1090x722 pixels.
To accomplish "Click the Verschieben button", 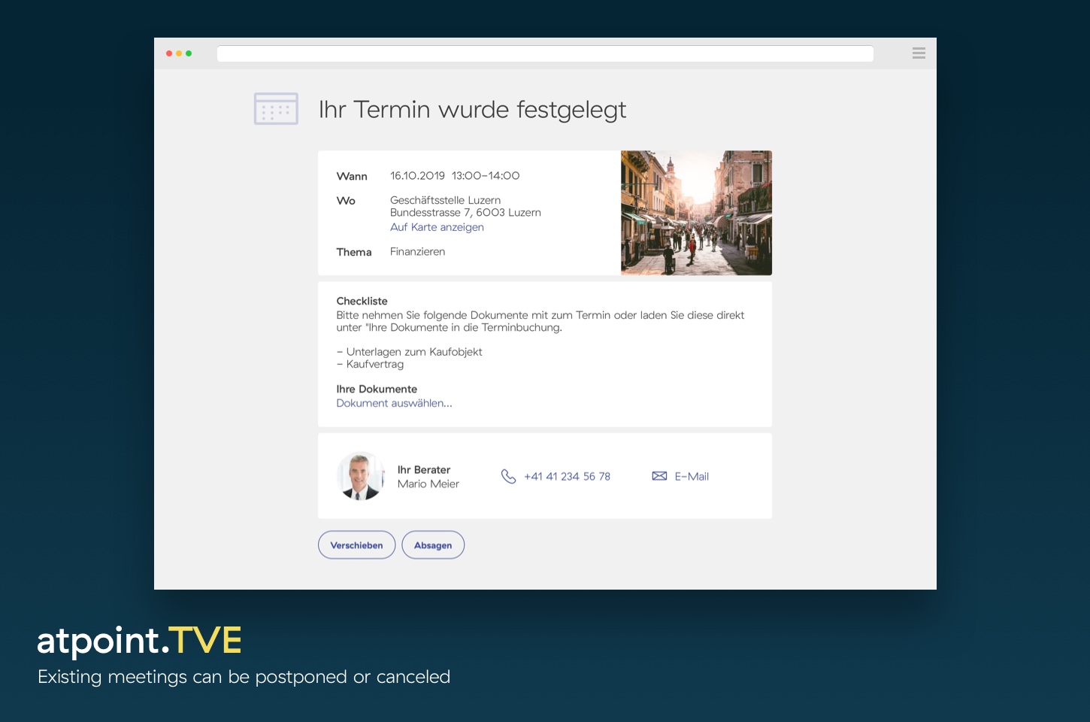I will click(356, 545).
